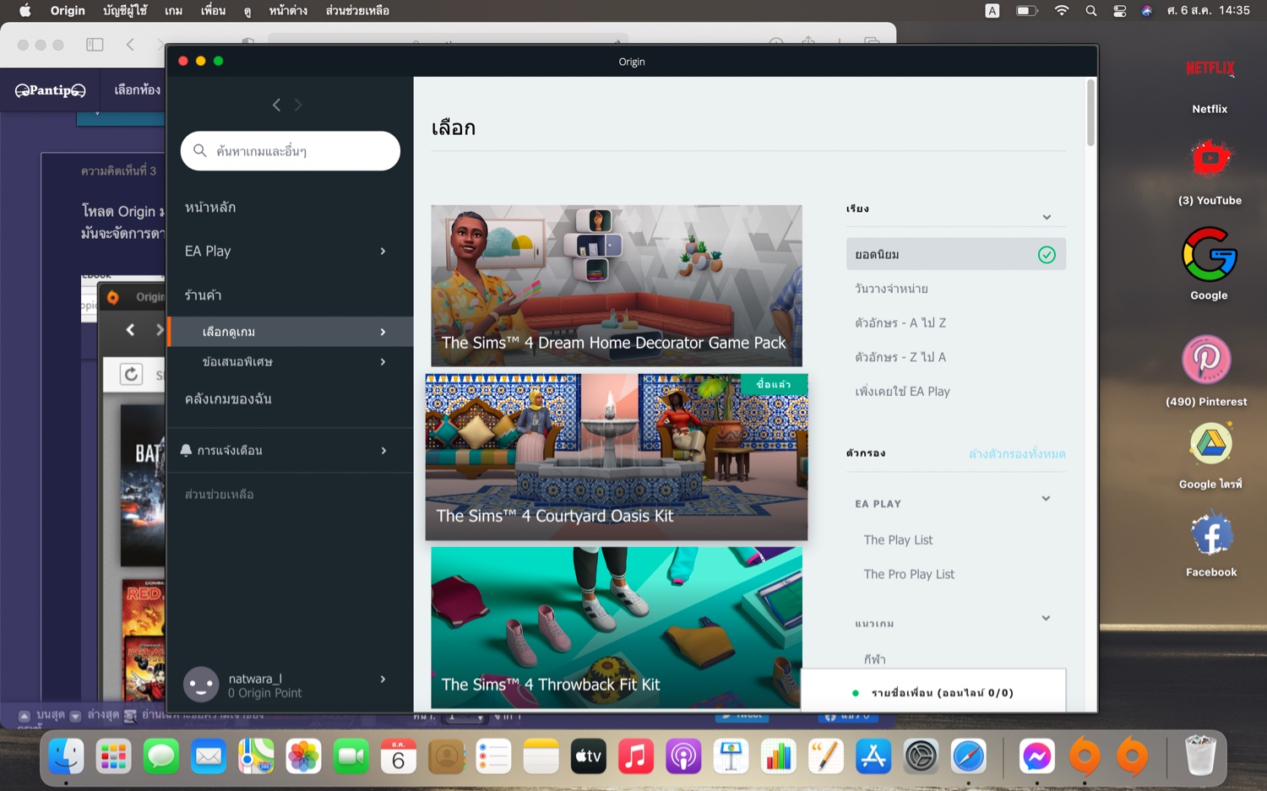Click the Origin search field
Screen dimensions: 1267x791
click(x=290, y=150)
